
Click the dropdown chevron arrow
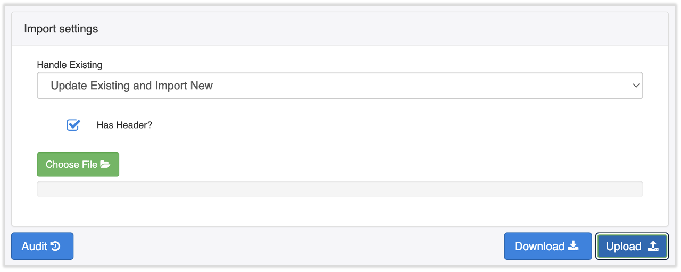click(x=636, y=86)
